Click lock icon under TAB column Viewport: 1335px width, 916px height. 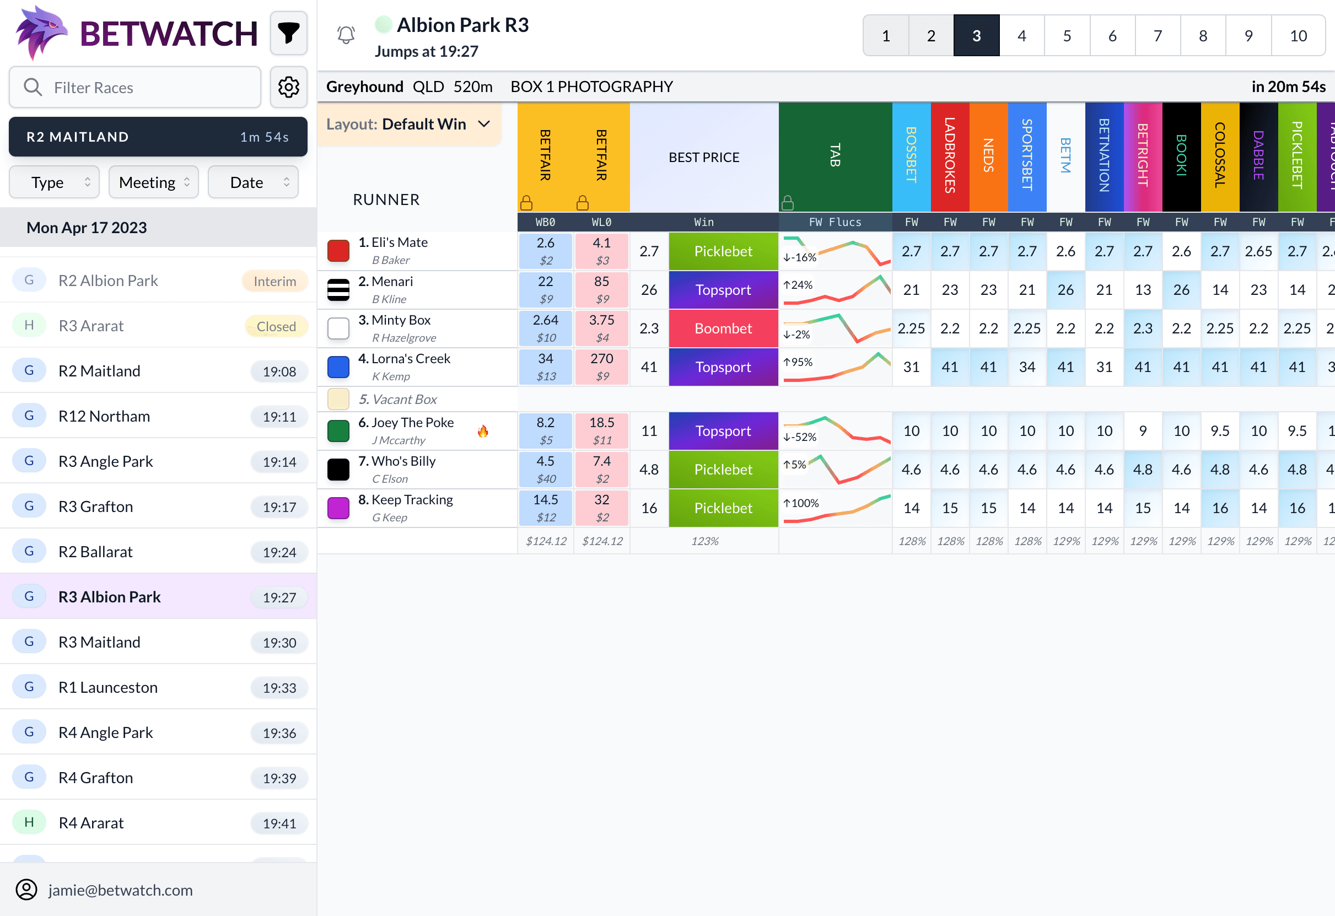click(x=788, y=203)
